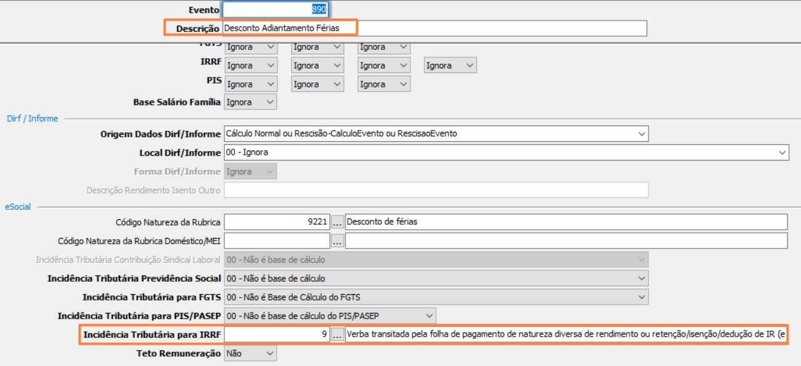Open Incidência Tributária para FGTS dropdown
Image resolution: width=801 pixels, height=366 pixels.
435,297
